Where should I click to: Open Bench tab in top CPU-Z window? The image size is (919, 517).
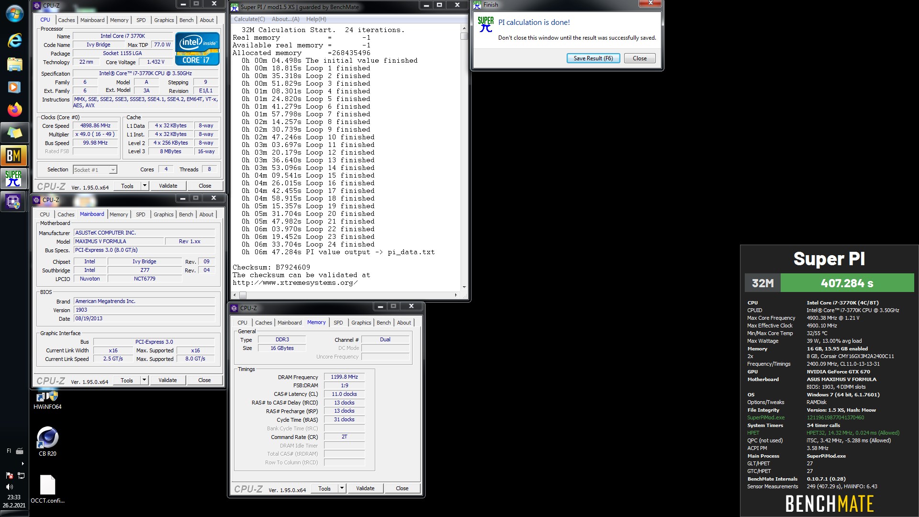tap(187, 20)
